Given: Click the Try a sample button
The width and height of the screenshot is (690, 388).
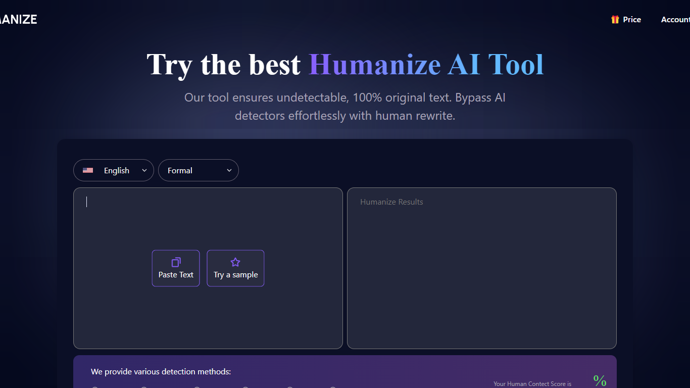Looking at the screenshot, I should point(235,268).
